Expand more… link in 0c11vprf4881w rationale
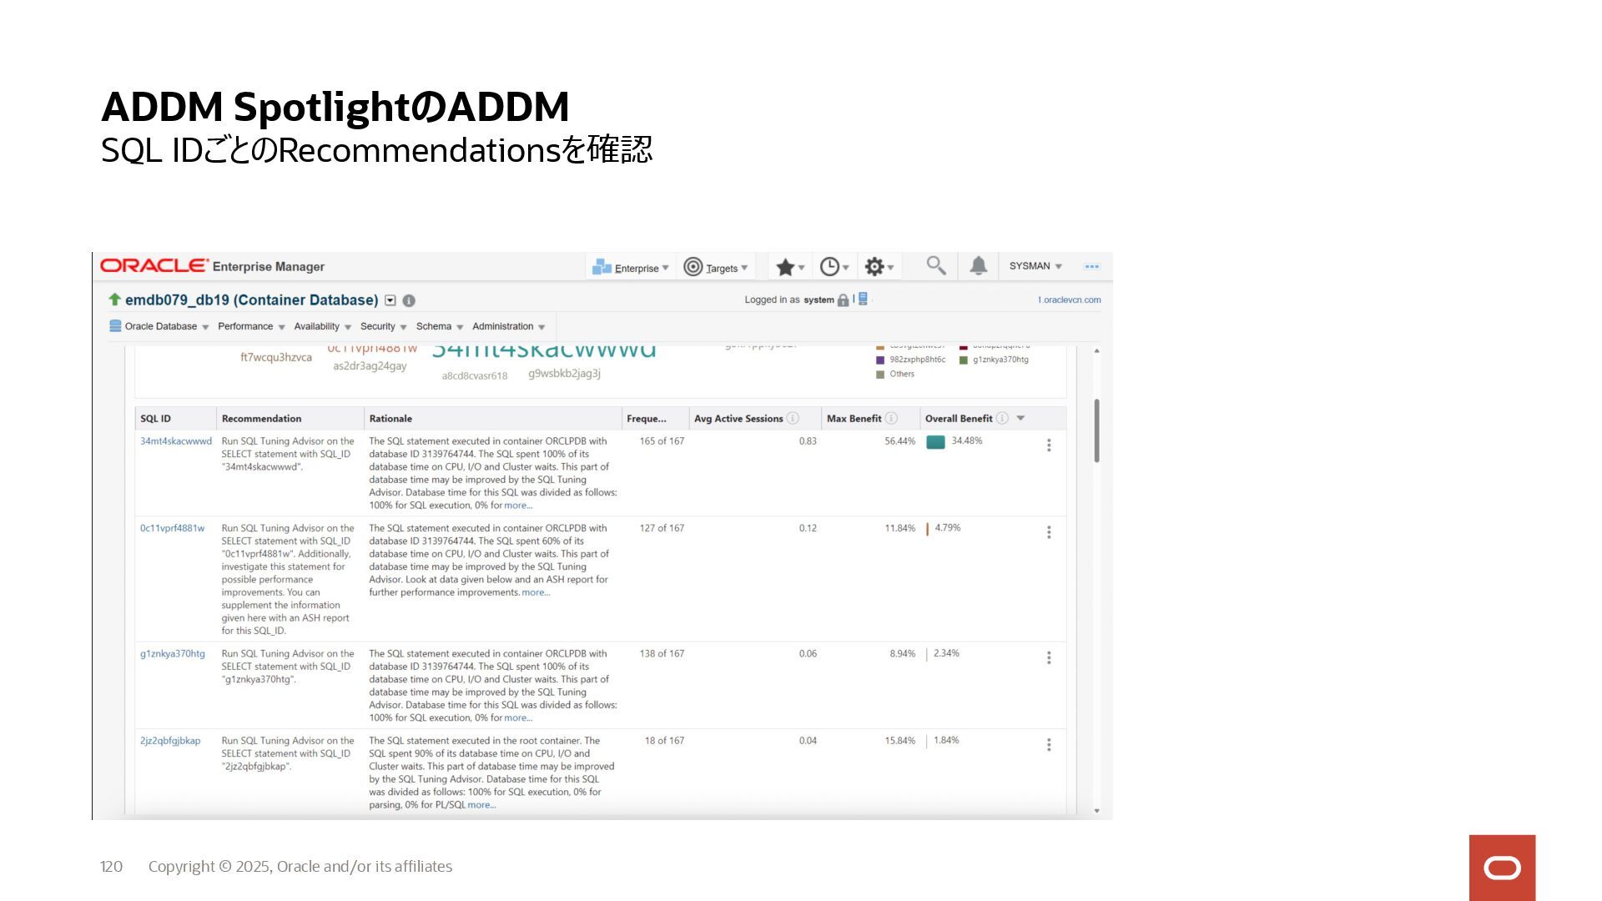The image size is (1602, 901). (x=536, y=592)
